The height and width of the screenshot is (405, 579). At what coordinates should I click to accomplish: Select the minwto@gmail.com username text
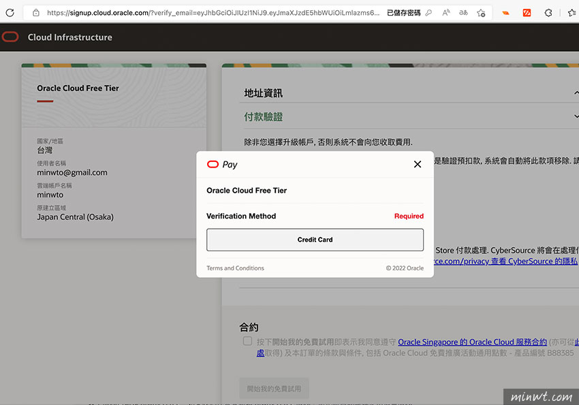[72, 173]
